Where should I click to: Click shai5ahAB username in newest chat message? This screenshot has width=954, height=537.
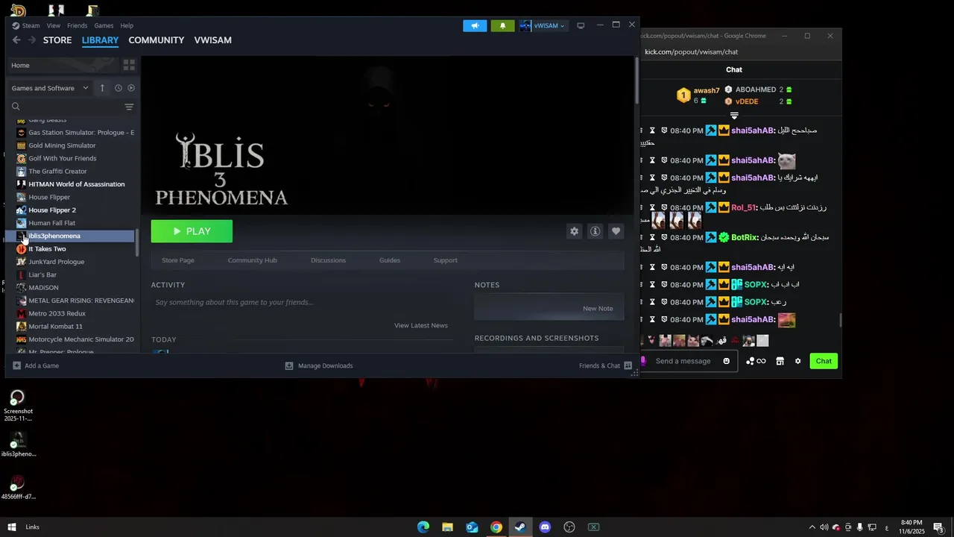[753, 320]
